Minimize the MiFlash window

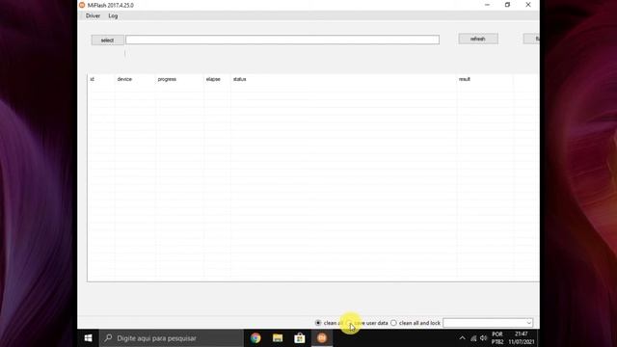point(487,5)
